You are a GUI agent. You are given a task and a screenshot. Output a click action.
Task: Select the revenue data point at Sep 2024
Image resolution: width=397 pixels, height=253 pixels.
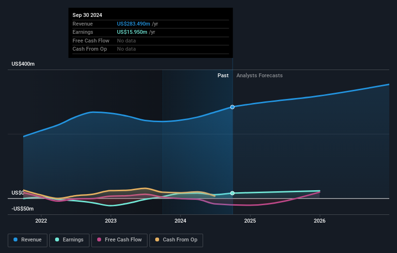(x=233, y=107)
